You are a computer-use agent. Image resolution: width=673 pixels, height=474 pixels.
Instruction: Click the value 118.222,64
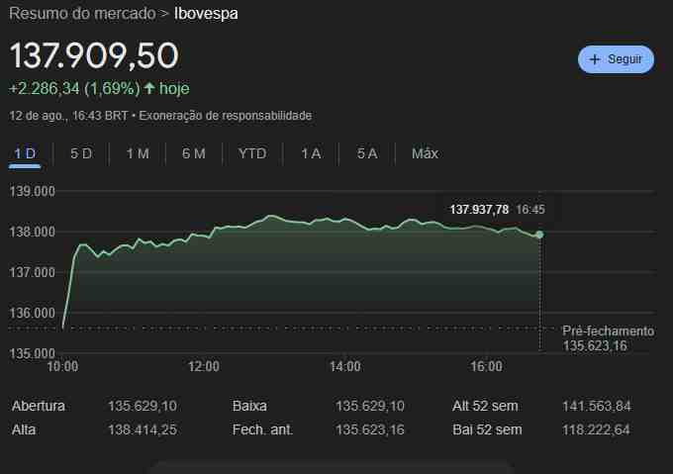[596, 429]
